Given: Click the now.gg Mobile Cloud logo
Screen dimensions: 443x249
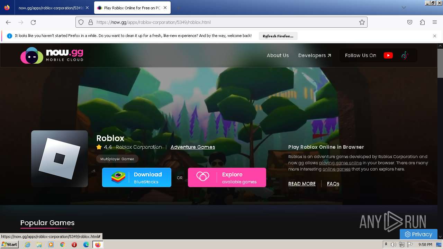Looking at the screenshot, I should [x=52, y=55].
